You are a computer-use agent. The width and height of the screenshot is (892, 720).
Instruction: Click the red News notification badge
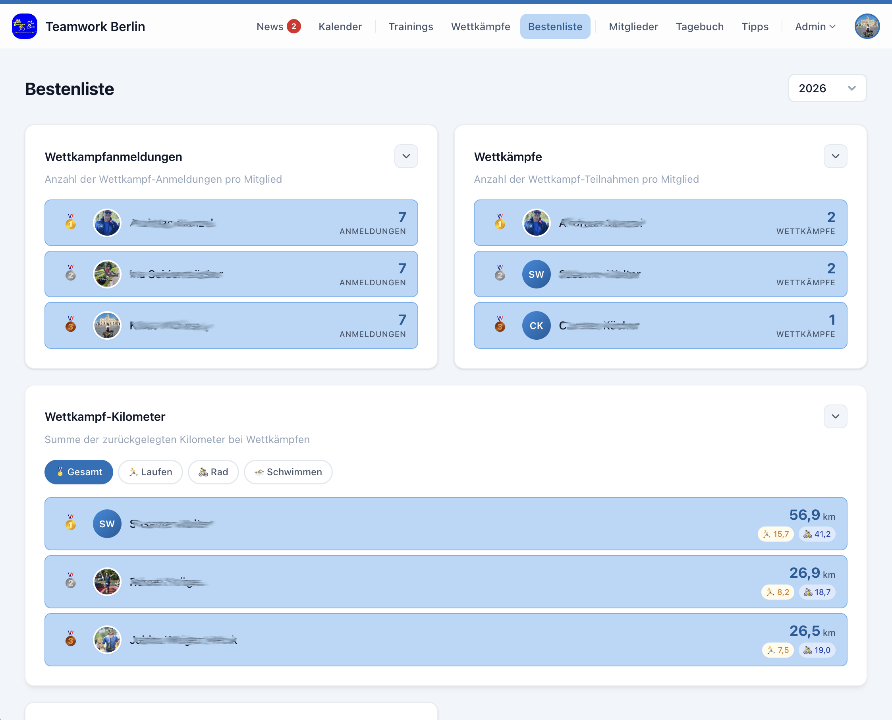pyautogui.click(x=293, y=26)
